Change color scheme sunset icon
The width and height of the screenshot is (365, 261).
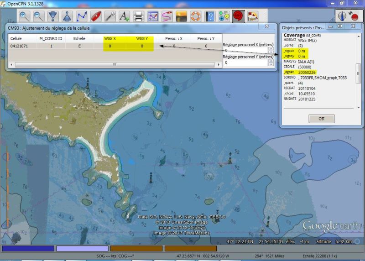click(181, 16)
